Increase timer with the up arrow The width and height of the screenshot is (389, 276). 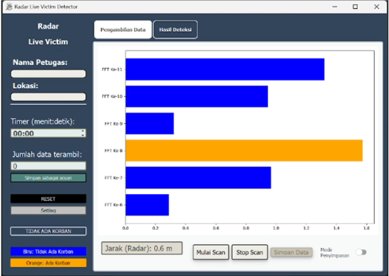[83, 131]
